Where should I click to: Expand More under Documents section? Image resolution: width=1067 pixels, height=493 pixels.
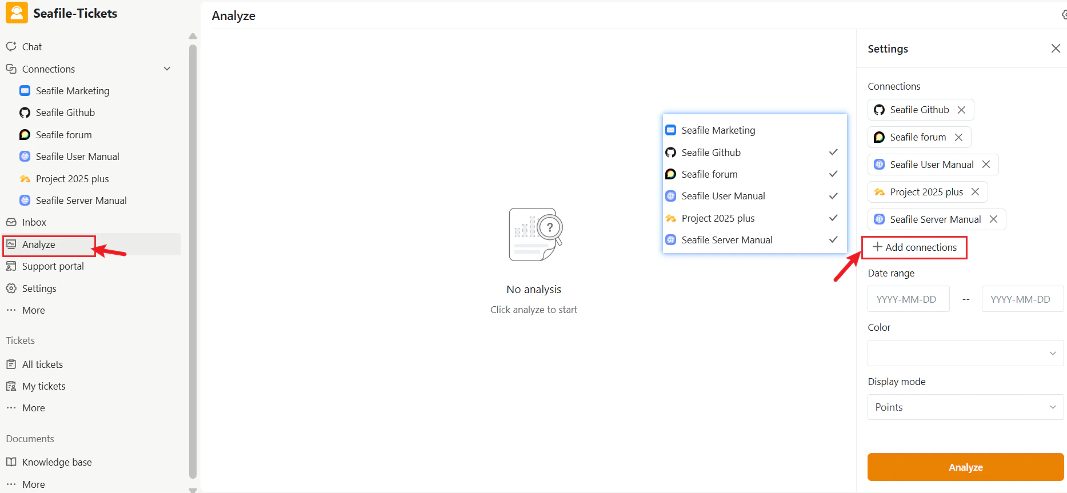[34, 484]
